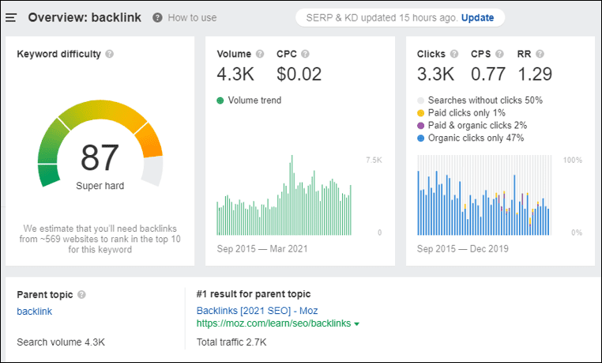Click the Volume trend legend label
Viewport: 602px width, 363px height.
(254, 100)
